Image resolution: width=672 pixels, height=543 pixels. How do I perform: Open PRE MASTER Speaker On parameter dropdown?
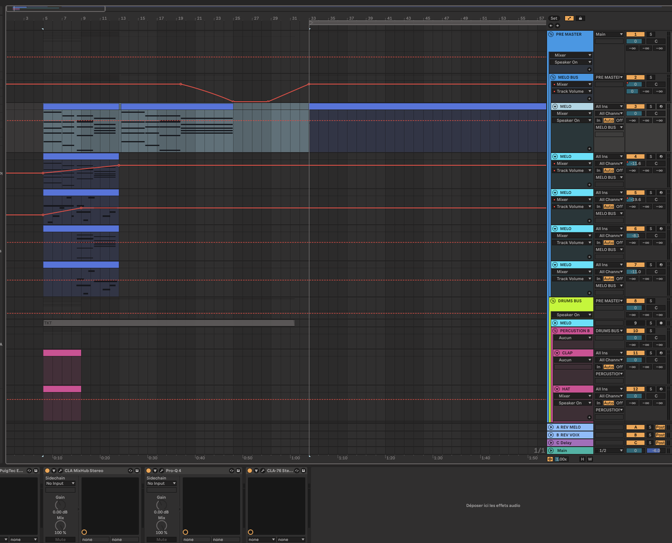[x=572, y=62]
